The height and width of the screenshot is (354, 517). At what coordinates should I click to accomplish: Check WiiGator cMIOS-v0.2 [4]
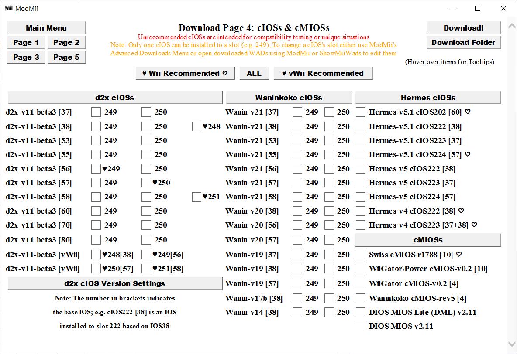pyautogui.click(x=361, y=283)
